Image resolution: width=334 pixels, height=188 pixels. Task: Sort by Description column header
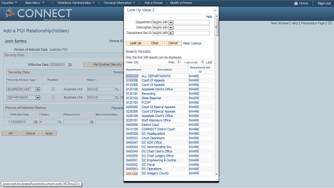pyautogui.click(x=165, y=69)
